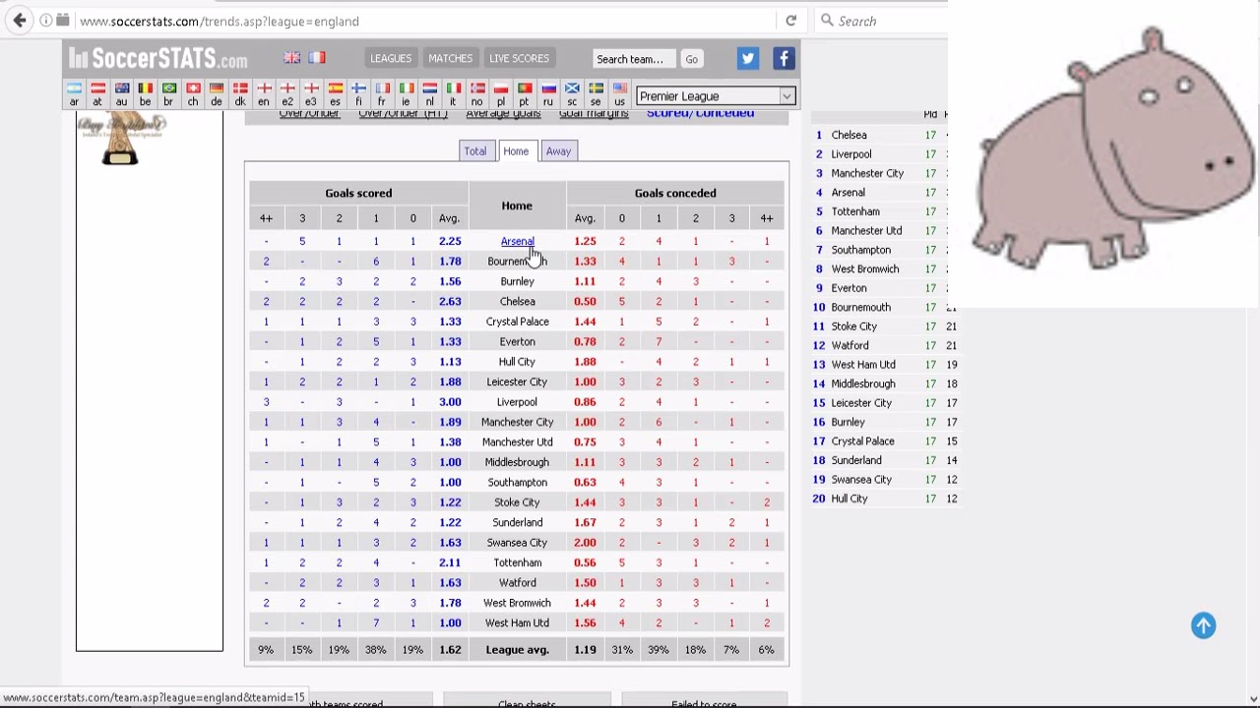Open the USA (us) flag
Viewport: 1260px width, 708px height.
[619, 89]
